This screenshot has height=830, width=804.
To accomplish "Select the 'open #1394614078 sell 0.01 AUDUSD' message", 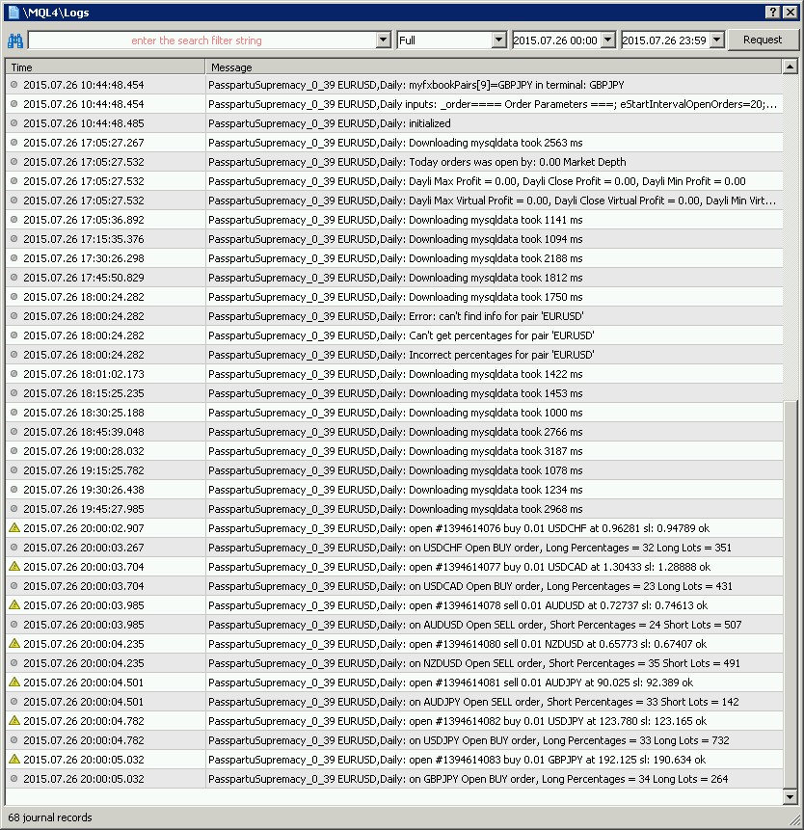I will pos(458,605).
